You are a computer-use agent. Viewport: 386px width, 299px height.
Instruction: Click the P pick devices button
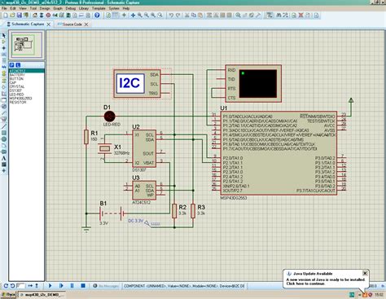(12, 65)
